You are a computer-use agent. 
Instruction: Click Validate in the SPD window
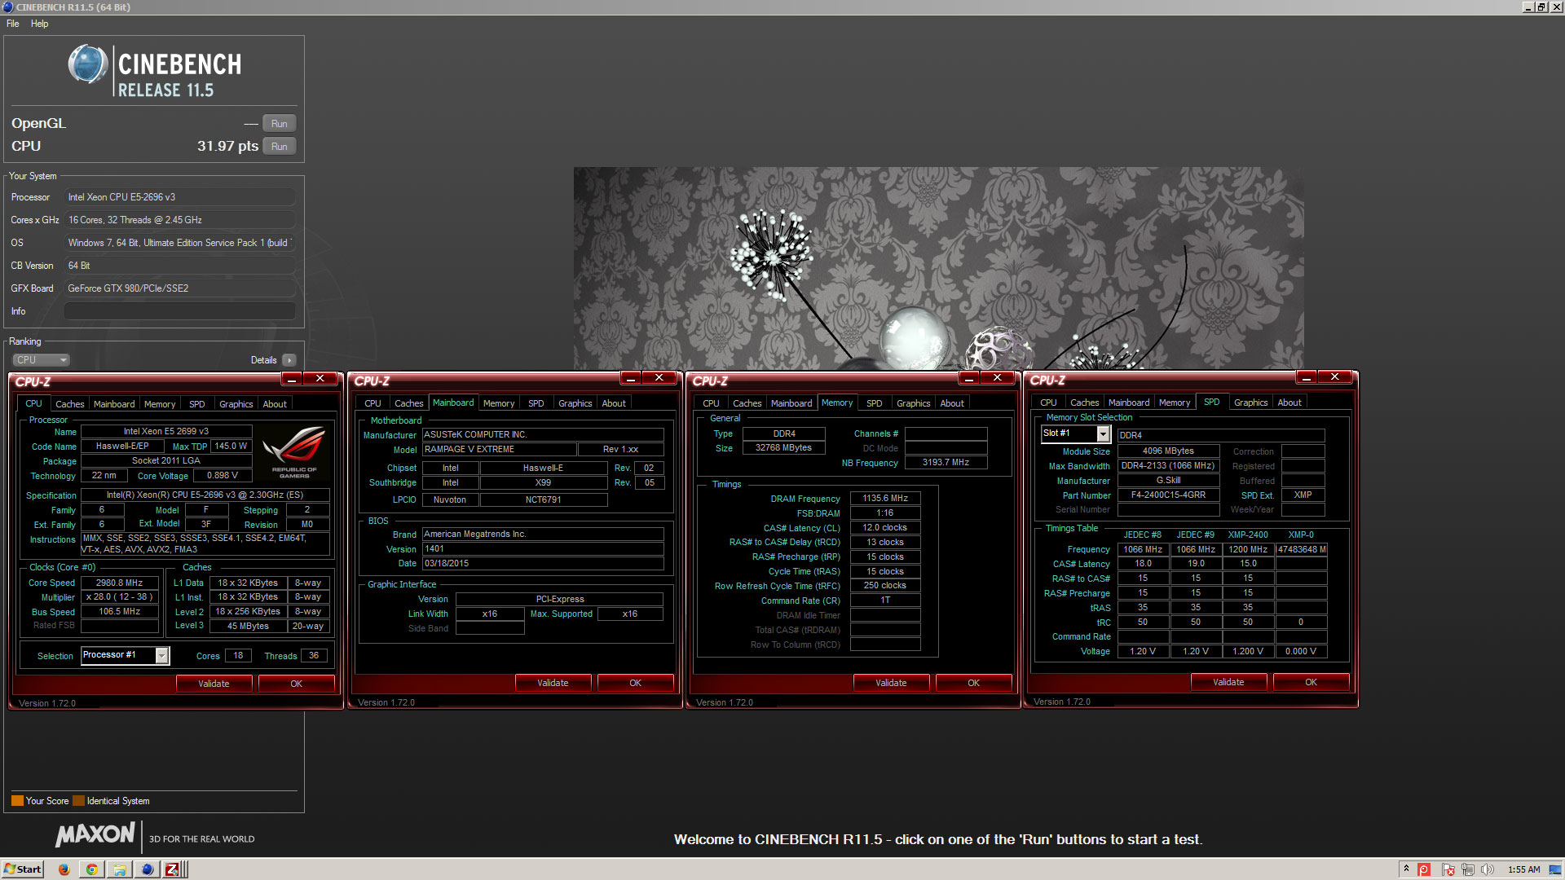[x=1228, y=682]
